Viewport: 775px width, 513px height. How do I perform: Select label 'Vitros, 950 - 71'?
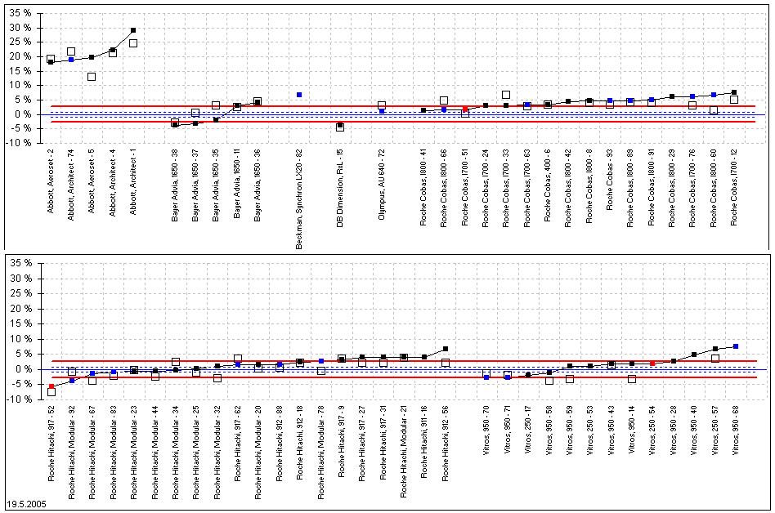pos(507,432)
